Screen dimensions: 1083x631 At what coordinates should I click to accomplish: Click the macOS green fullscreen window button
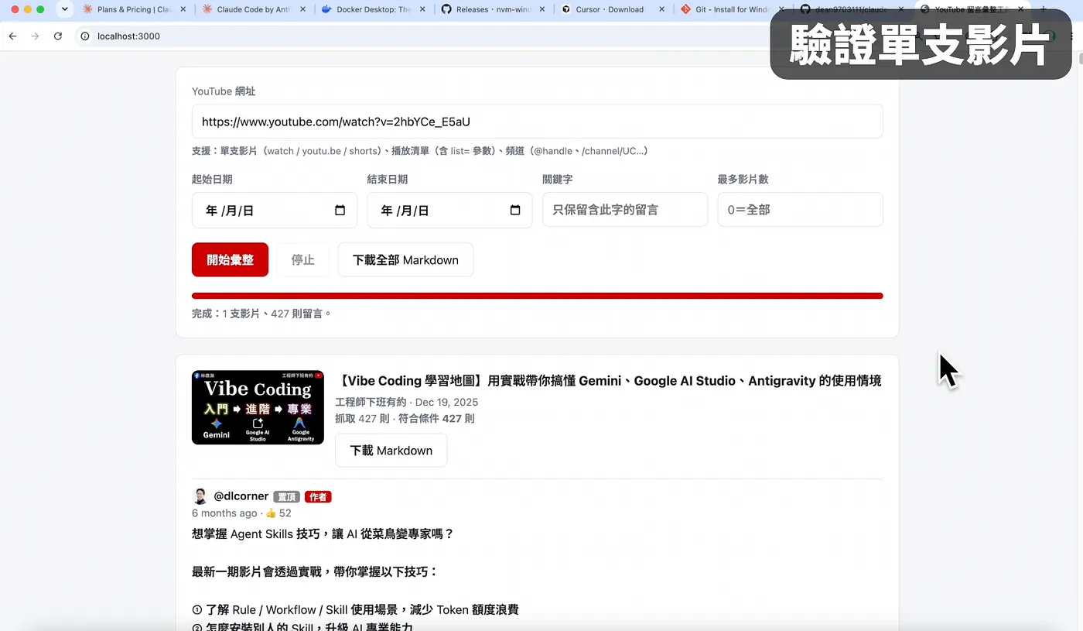[41, 9]
